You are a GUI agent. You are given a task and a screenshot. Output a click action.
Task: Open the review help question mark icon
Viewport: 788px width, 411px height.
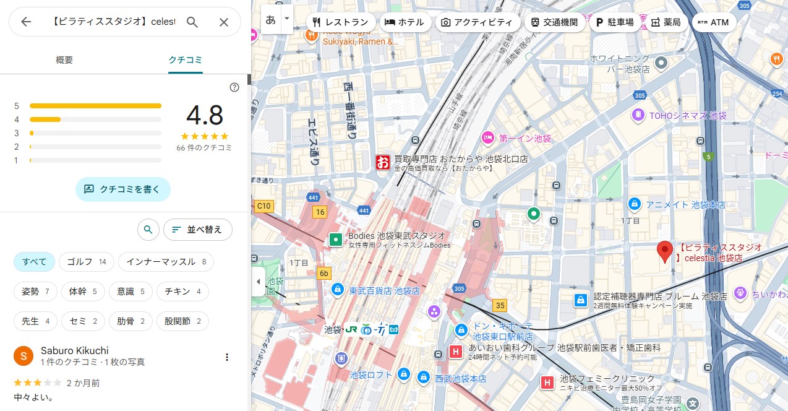234,87
